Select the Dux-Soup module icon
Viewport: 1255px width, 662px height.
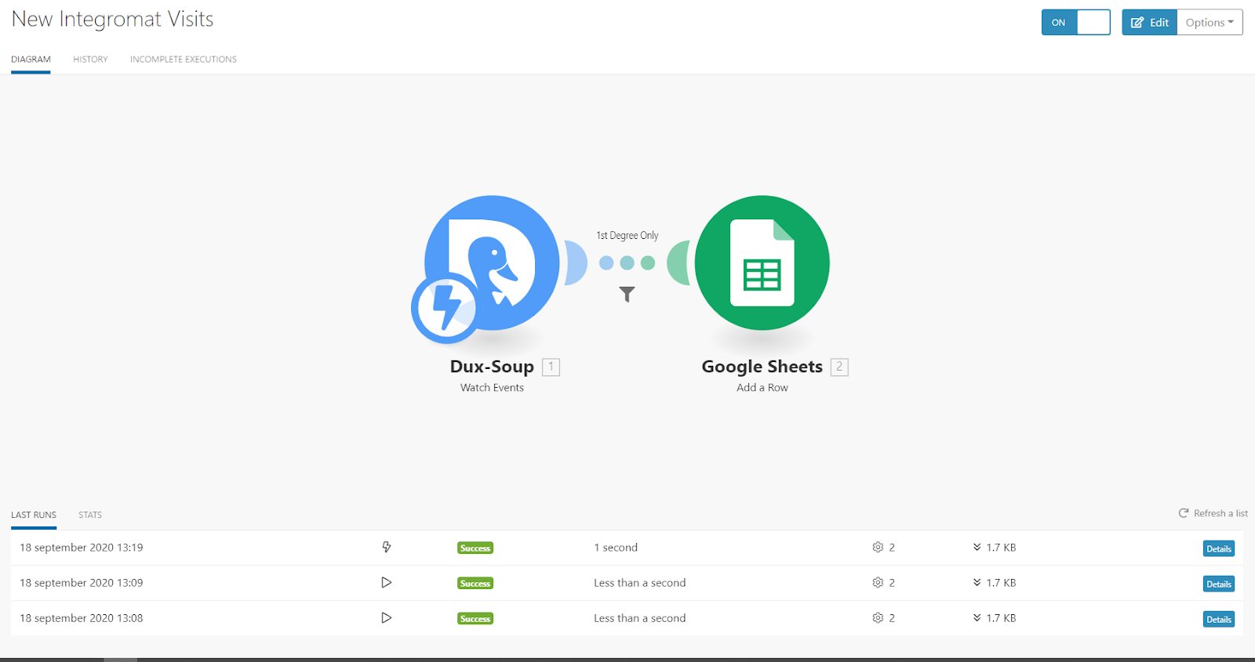tap(492, 262)
